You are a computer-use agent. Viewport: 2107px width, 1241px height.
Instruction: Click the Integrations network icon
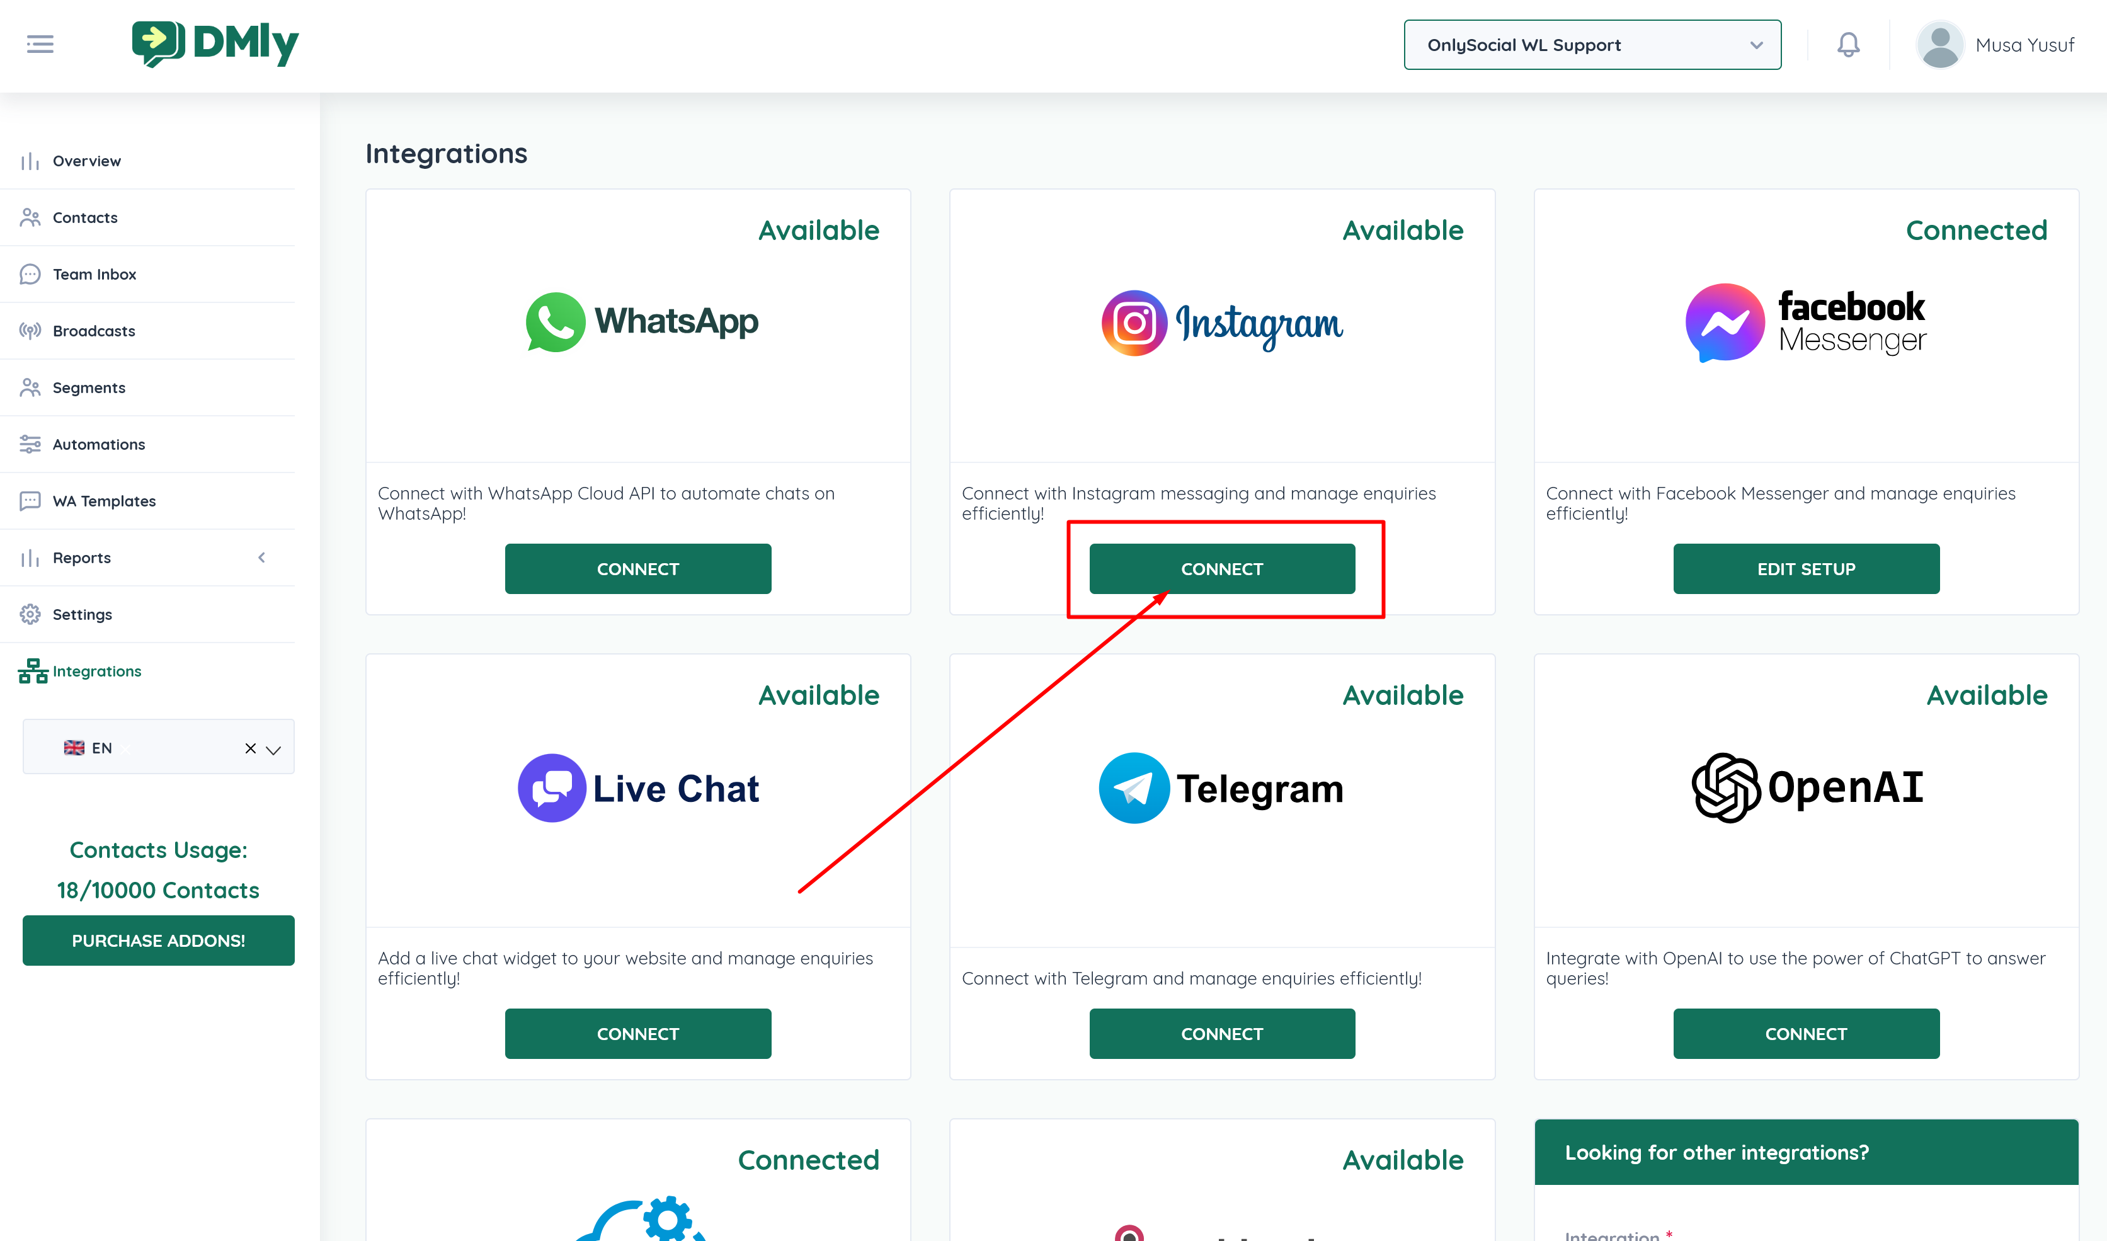click(33, 671)
